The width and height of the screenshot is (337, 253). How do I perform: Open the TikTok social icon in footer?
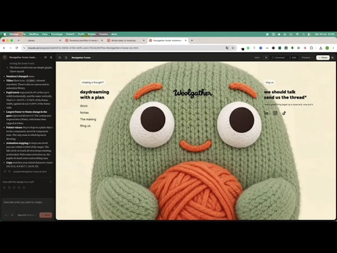point(284,113)
